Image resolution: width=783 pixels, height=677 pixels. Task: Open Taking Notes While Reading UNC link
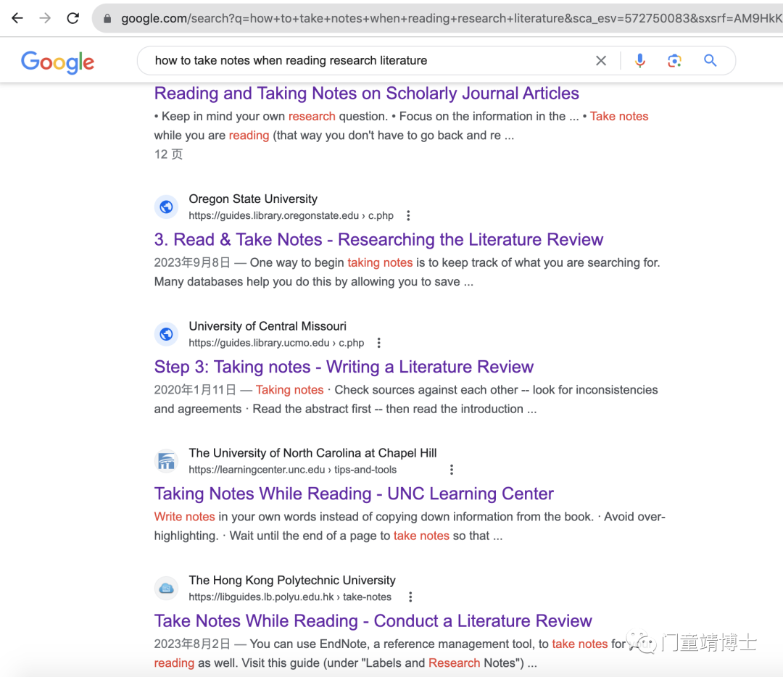354,494
